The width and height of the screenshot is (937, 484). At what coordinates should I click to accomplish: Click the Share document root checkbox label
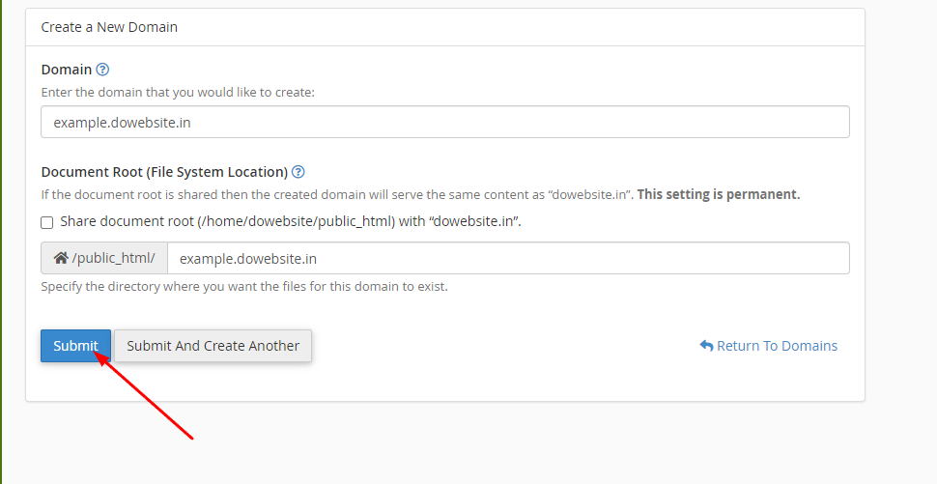(x=291, y=221)
